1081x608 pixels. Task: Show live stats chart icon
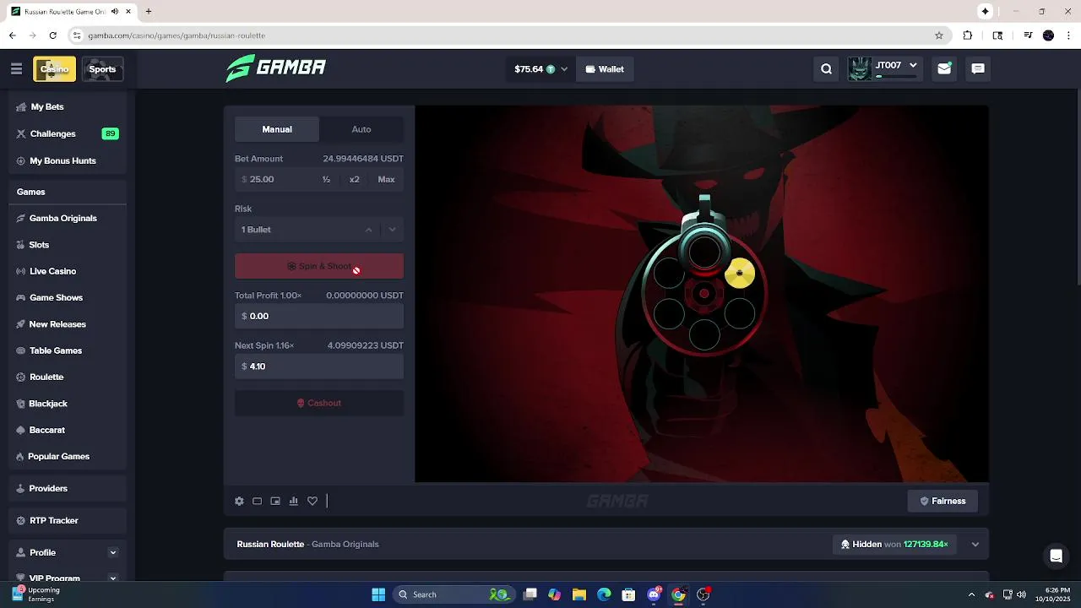(x=294, y=501)
